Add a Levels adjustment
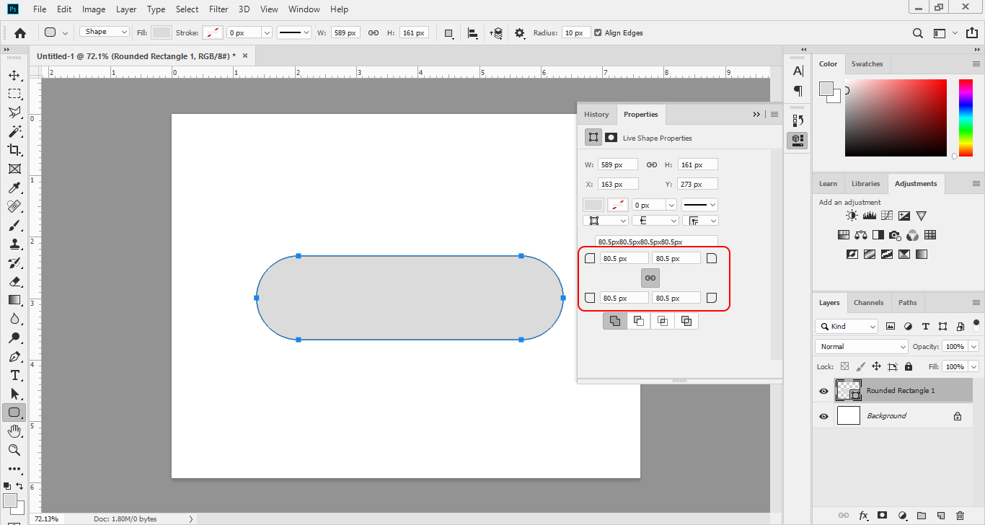This screenshot has height=525, width=985. [x=870, y=216]
